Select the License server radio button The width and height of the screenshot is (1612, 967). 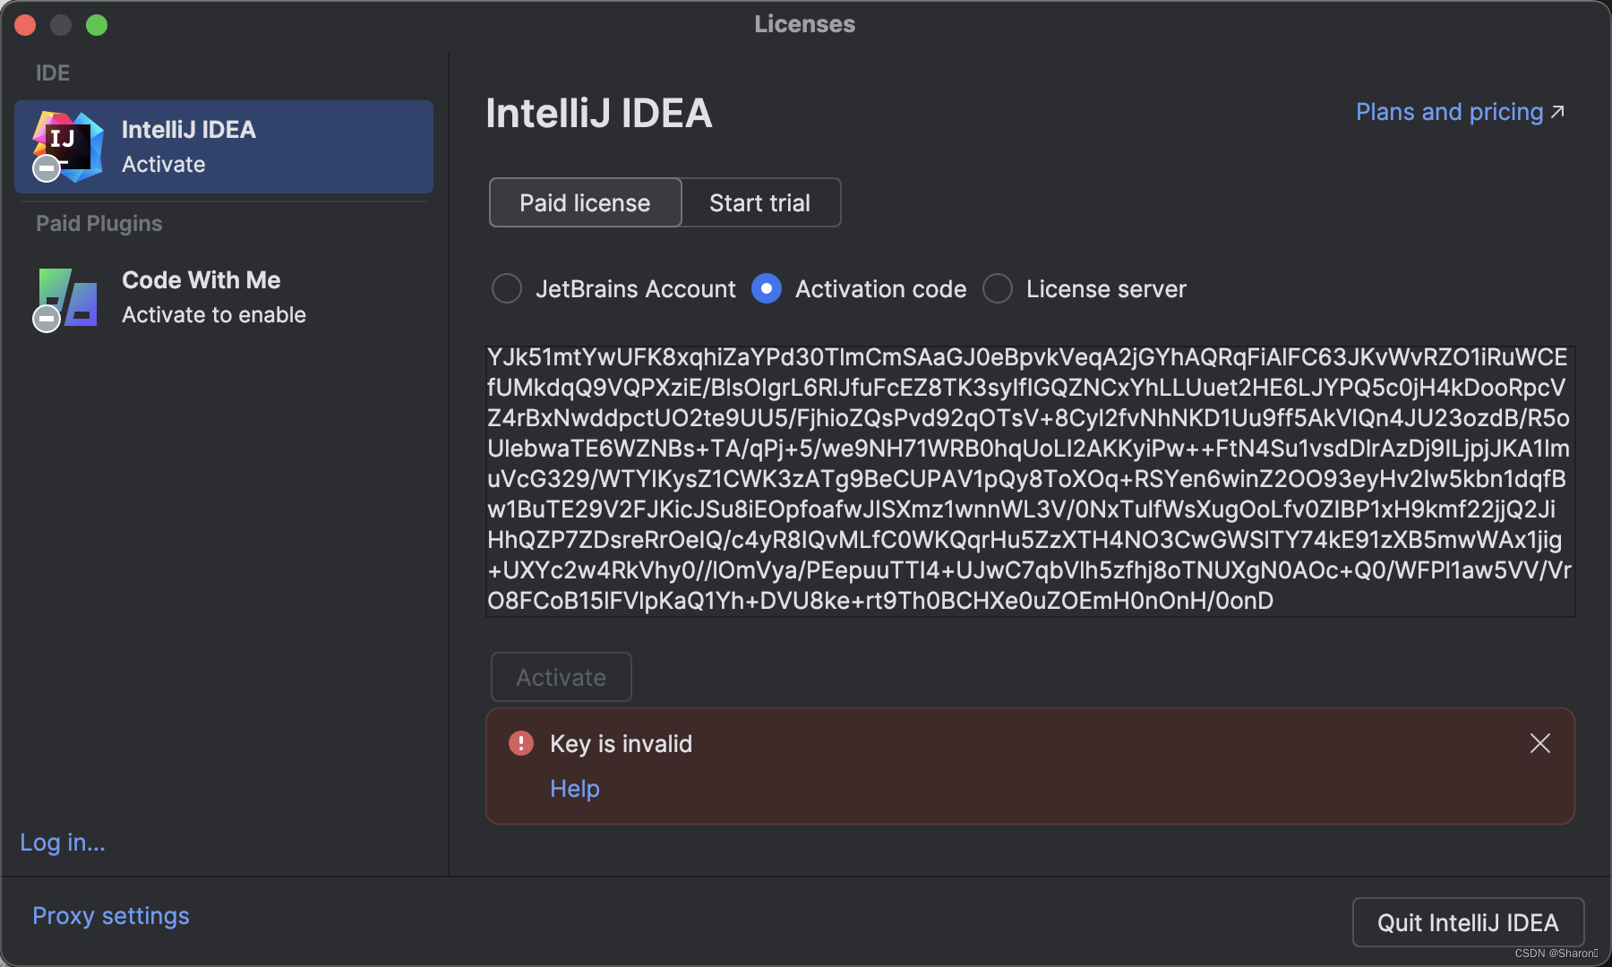pos(998,288)
